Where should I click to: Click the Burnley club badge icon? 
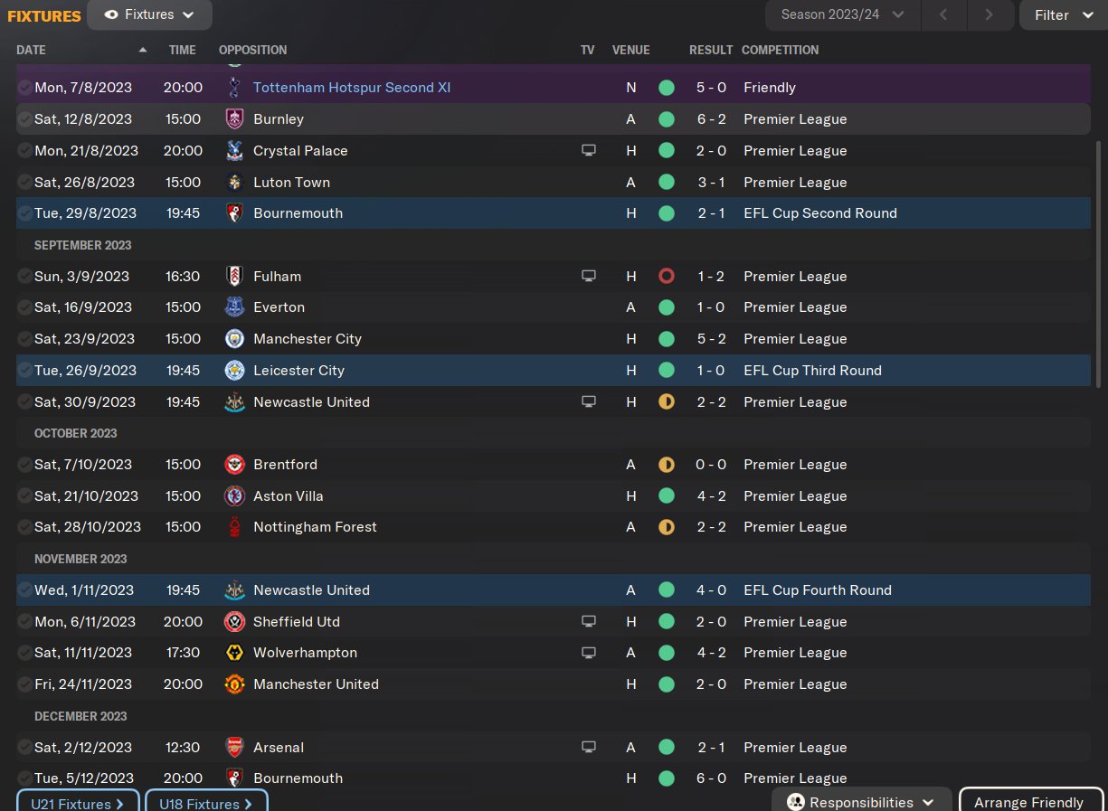coord(234,119)
